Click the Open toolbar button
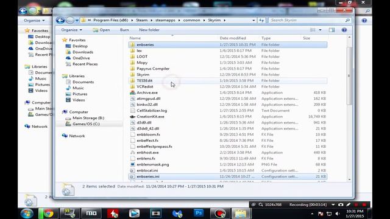The height and width of the screenshot is (219, 390). tap(102, 30)
